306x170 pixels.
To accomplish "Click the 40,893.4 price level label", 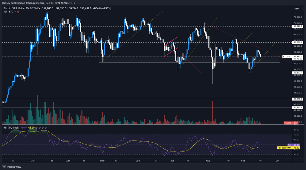I will (299, 107).
